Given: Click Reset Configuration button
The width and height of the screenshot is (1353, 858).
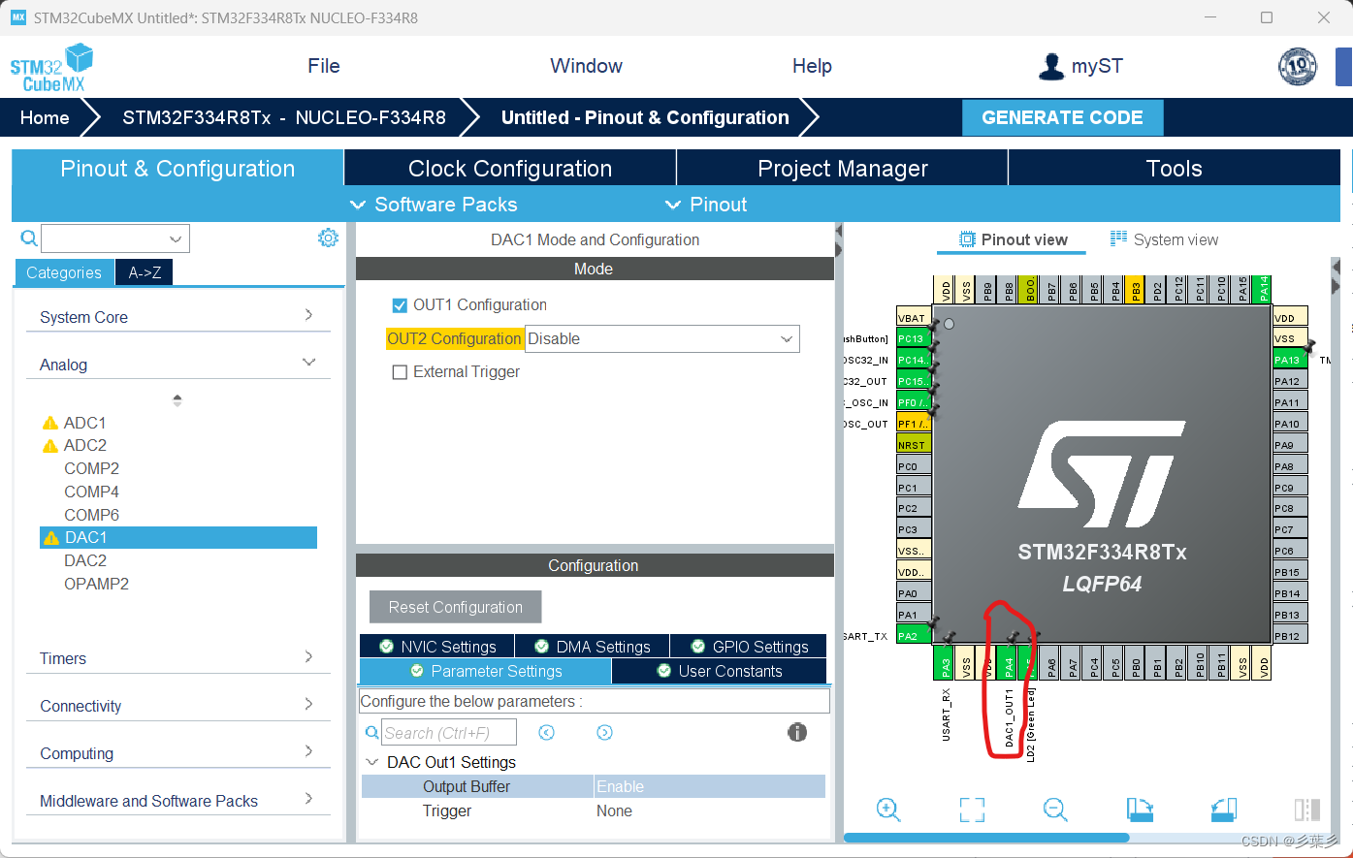Looking at the screenshot, I should (455, 607).
